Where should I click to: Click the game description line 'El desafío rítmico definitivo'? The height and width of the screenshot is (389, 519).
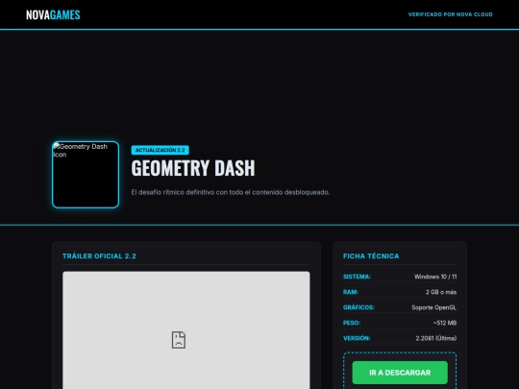pos(231,192)
